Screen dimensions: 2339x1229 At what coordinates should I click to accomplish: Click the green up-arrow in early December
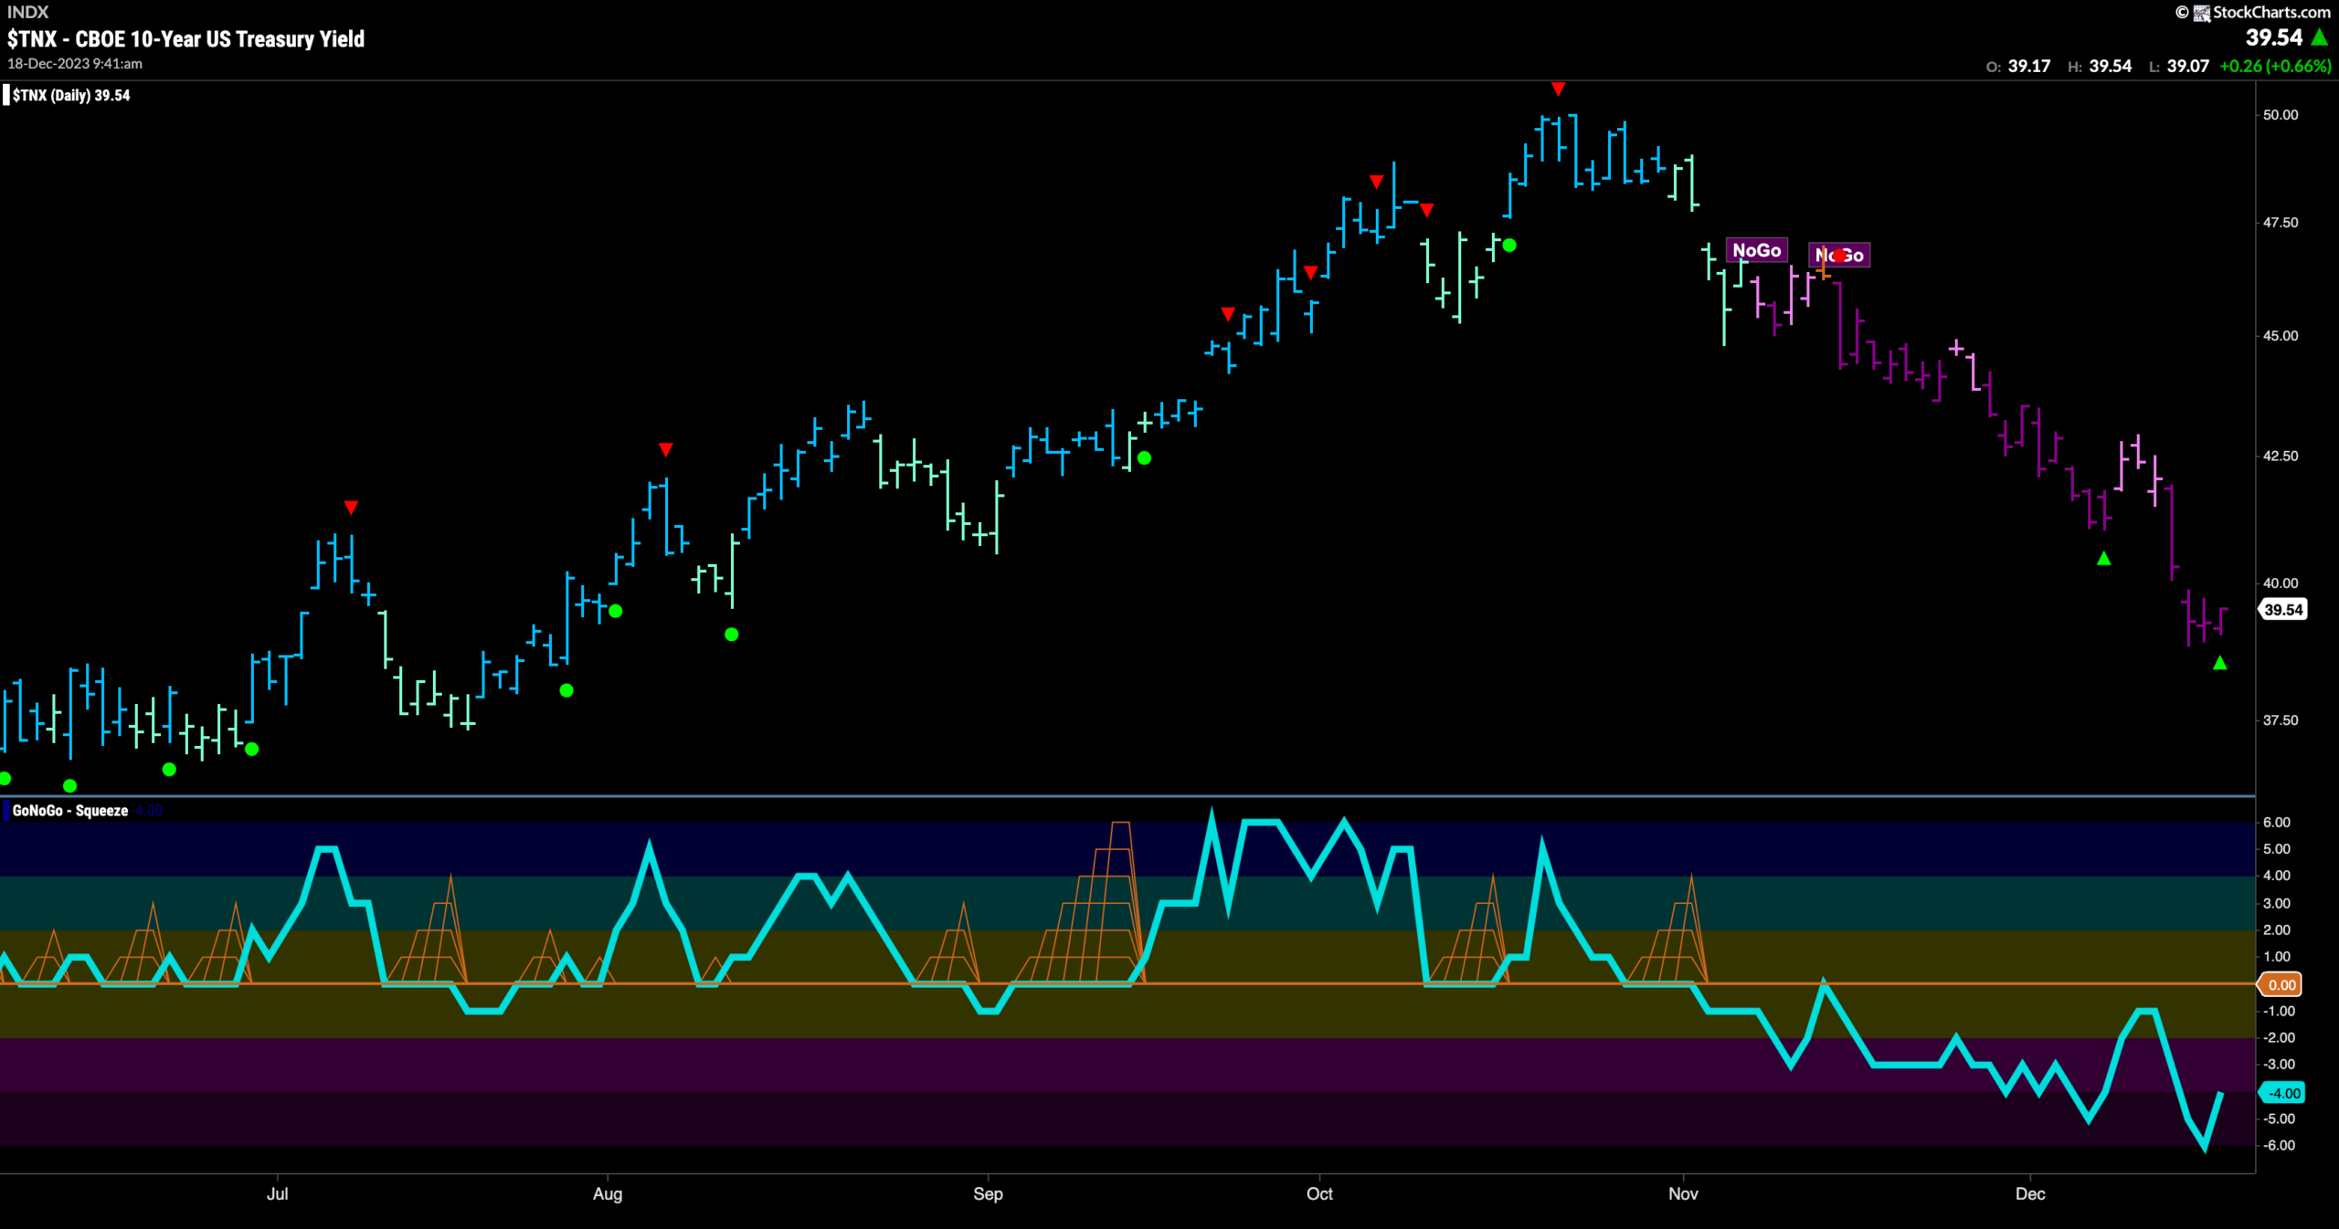[2103, 558]
